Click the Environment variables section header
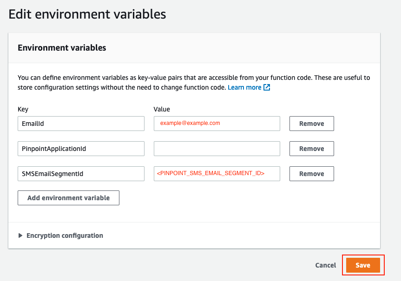Screen dimensions: 401x281 click(62, 47)
